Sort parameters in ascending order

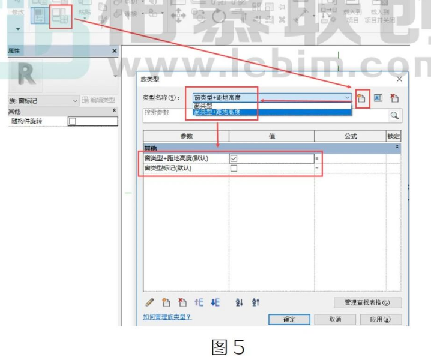pos(239,302)
